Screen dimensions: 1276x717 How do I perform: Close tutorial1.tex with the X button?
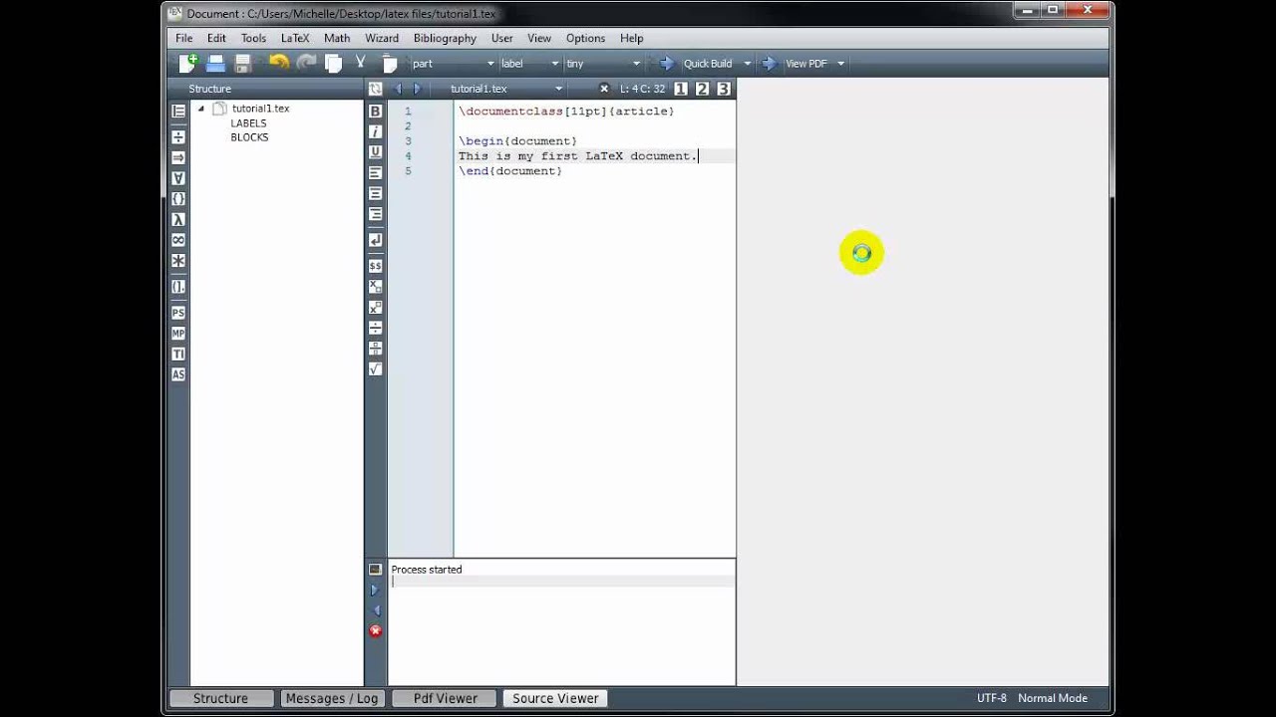[x=603, y=89]
